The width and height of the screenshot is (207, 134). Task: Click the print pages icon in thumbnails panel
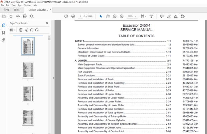click(26, 30)
